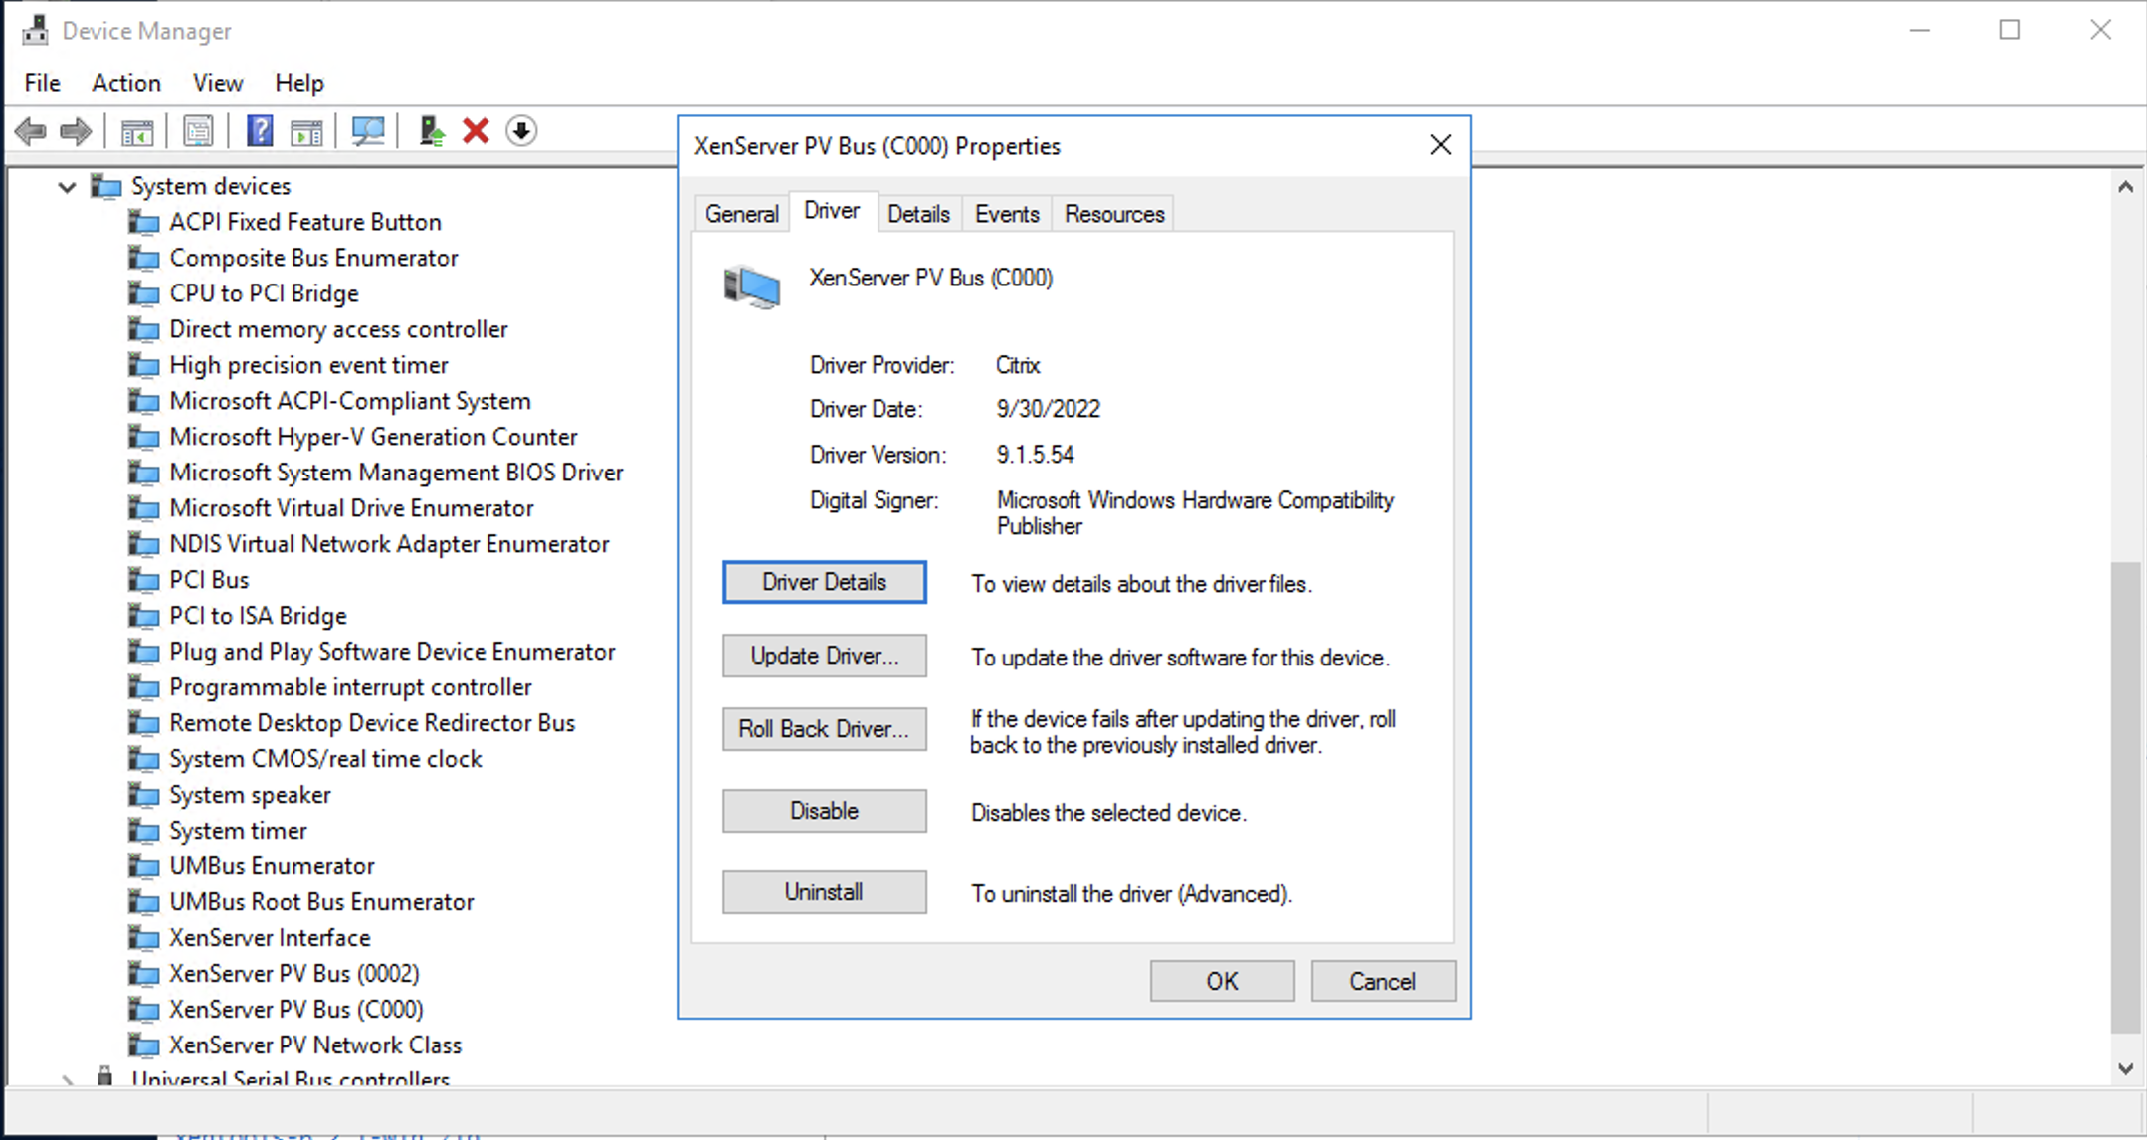Click the device tree vertical scrollbar thumb
2147x1140 pixels.
(x=2125, y=796)
